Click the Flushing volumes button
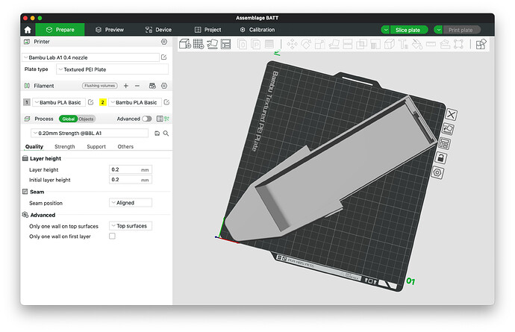Image resolution: width=515 pixels, height=332 pixels. (x=99, y=86)
